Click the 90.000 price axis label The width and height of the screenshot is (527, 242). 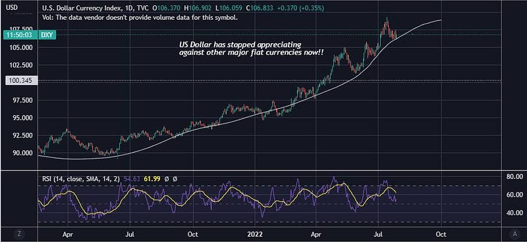pyautogui.click(x=22, y=153)
